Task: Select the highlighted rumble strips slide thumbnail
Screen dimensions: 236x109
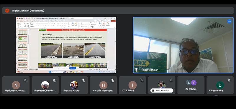Action: pyautogui.click(x=23, y=65)
